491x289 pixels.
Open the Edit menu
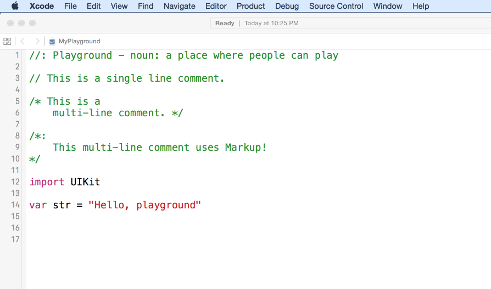tap(93, 6)
